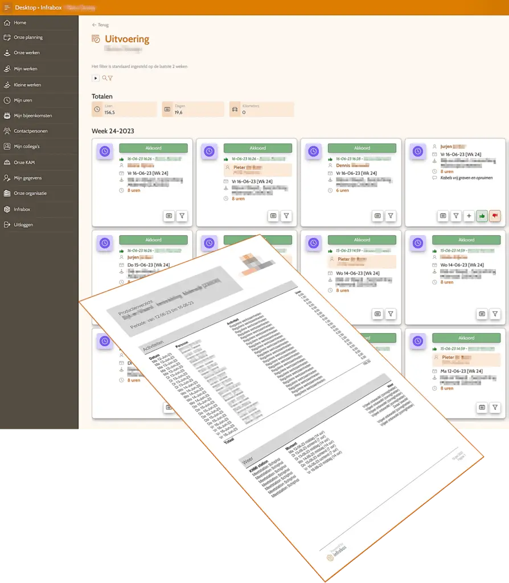Viewport: 509px width, 583px height.
Task: Click the filter icon on the Dennis 6 uren card
Action: tap(391, 216)
